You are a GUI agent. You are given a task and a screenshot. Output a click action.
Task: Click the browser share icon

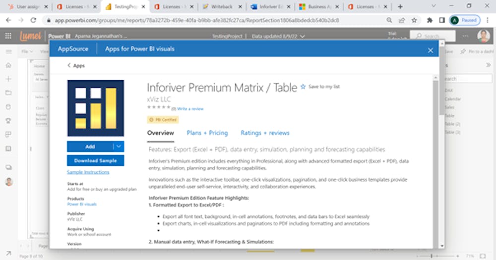tap(402, 20)
